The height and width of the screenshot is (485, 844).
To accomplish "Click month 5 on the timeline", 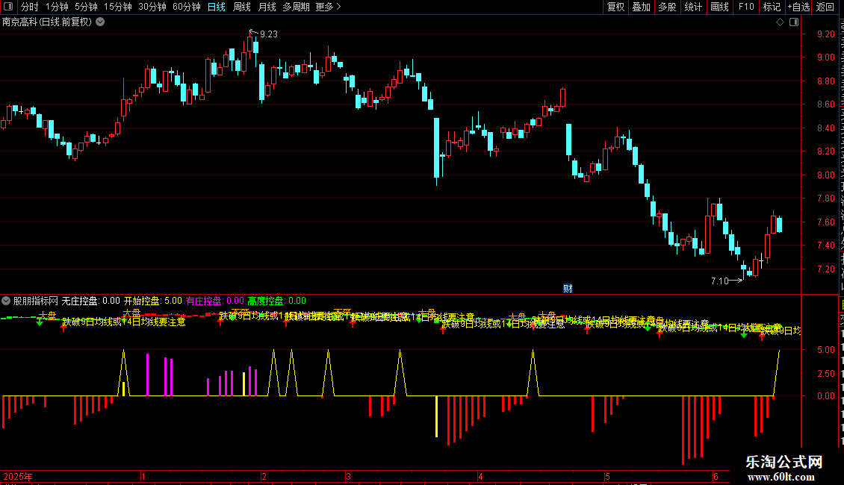I will point(607,476).
